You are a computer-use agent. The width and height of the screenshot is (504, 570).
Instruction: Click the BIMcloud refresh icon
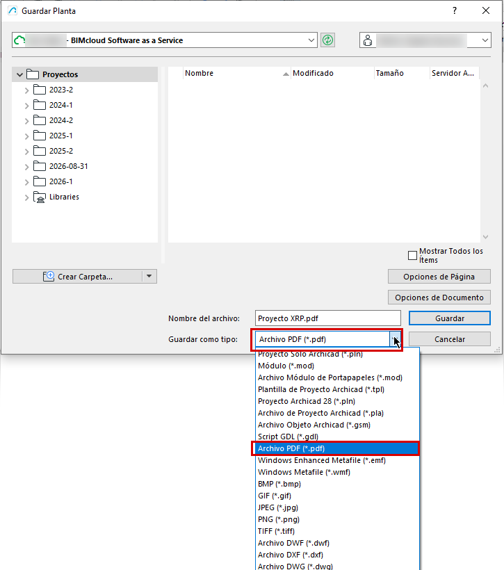coord(327,40)
